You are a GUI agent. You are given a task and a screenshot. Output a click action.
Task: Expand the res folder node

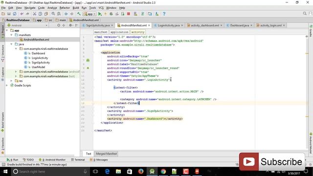pyautogui.click(x=11, y=81)
